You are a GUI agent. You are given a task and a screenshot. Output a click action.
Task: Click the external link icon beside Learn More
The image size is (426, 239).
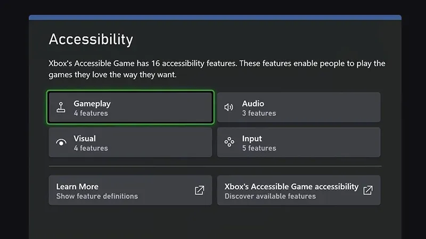tap(200, 190)
